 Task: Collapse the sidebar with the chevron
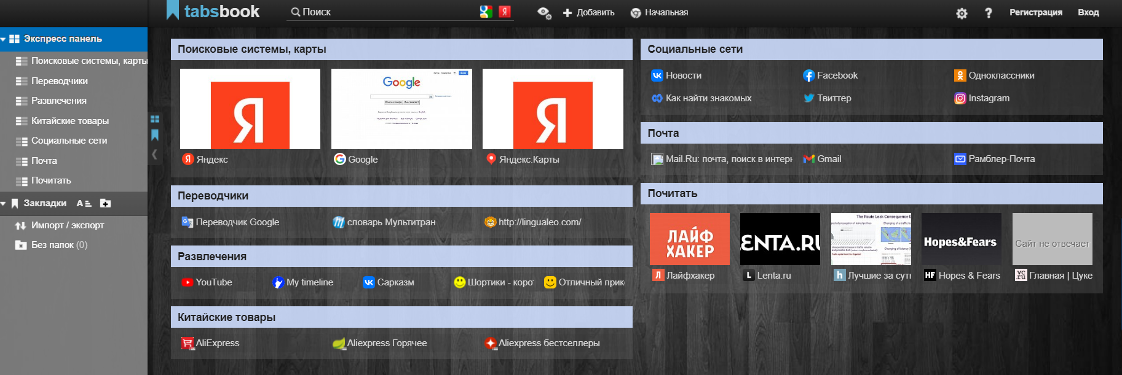(154, 155)
